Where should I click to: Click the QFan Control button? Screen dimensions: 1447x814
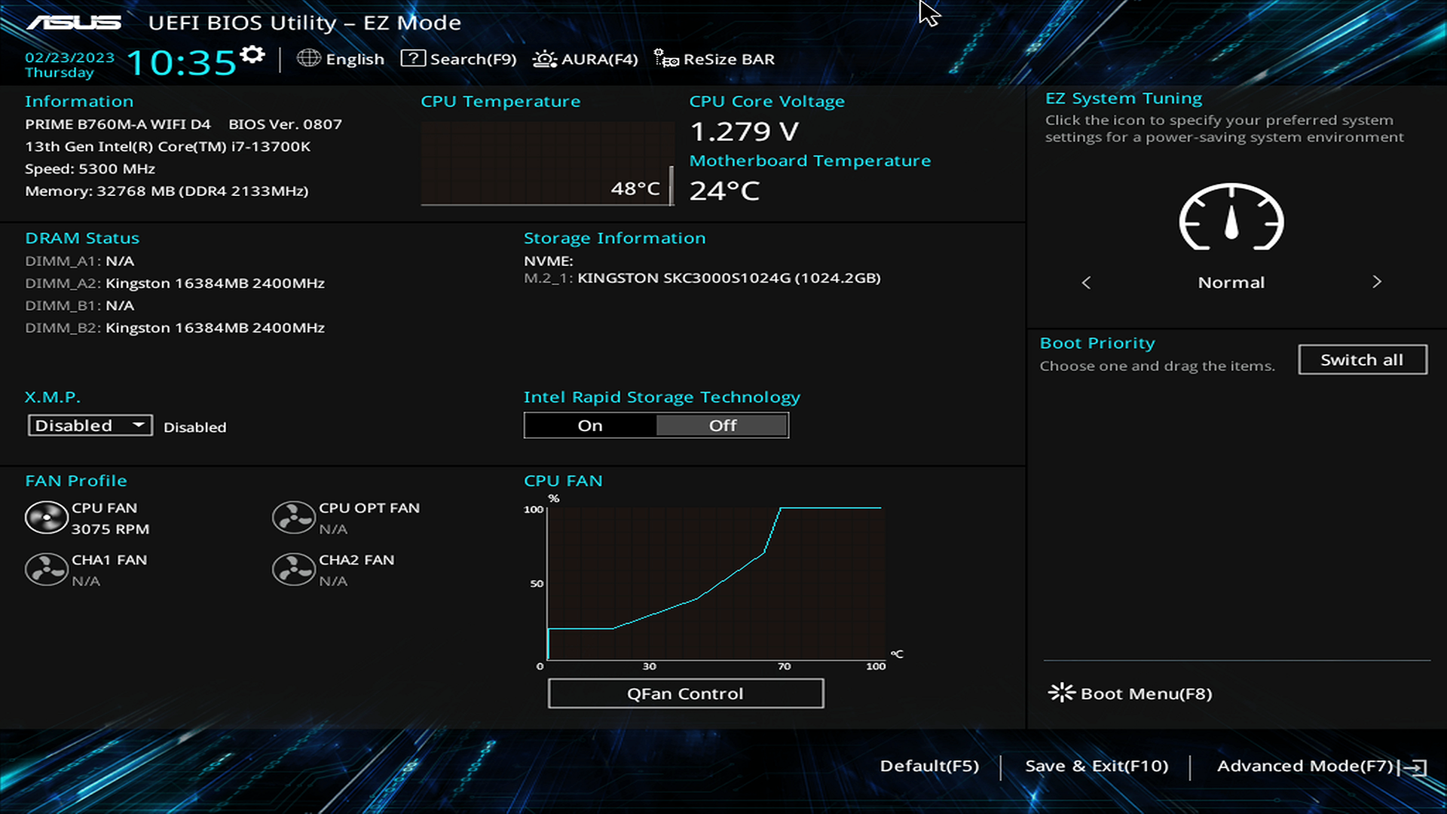[685, 693]
